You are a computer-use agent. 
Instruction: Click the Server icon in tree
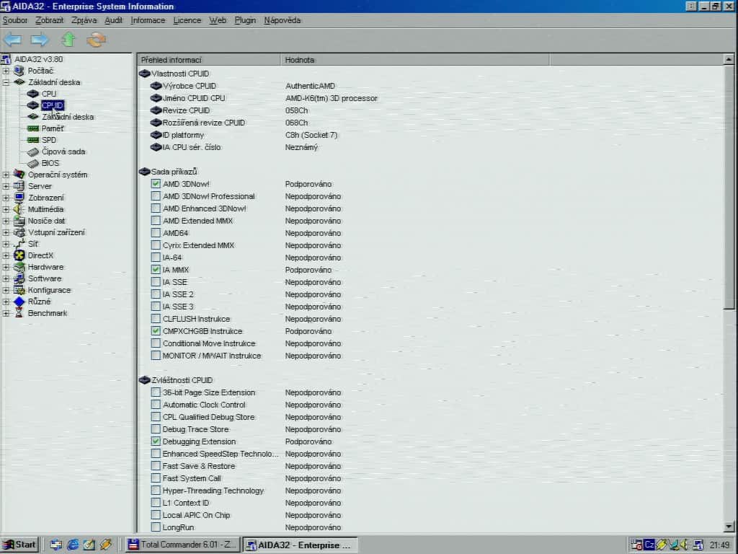pos(19,186)
